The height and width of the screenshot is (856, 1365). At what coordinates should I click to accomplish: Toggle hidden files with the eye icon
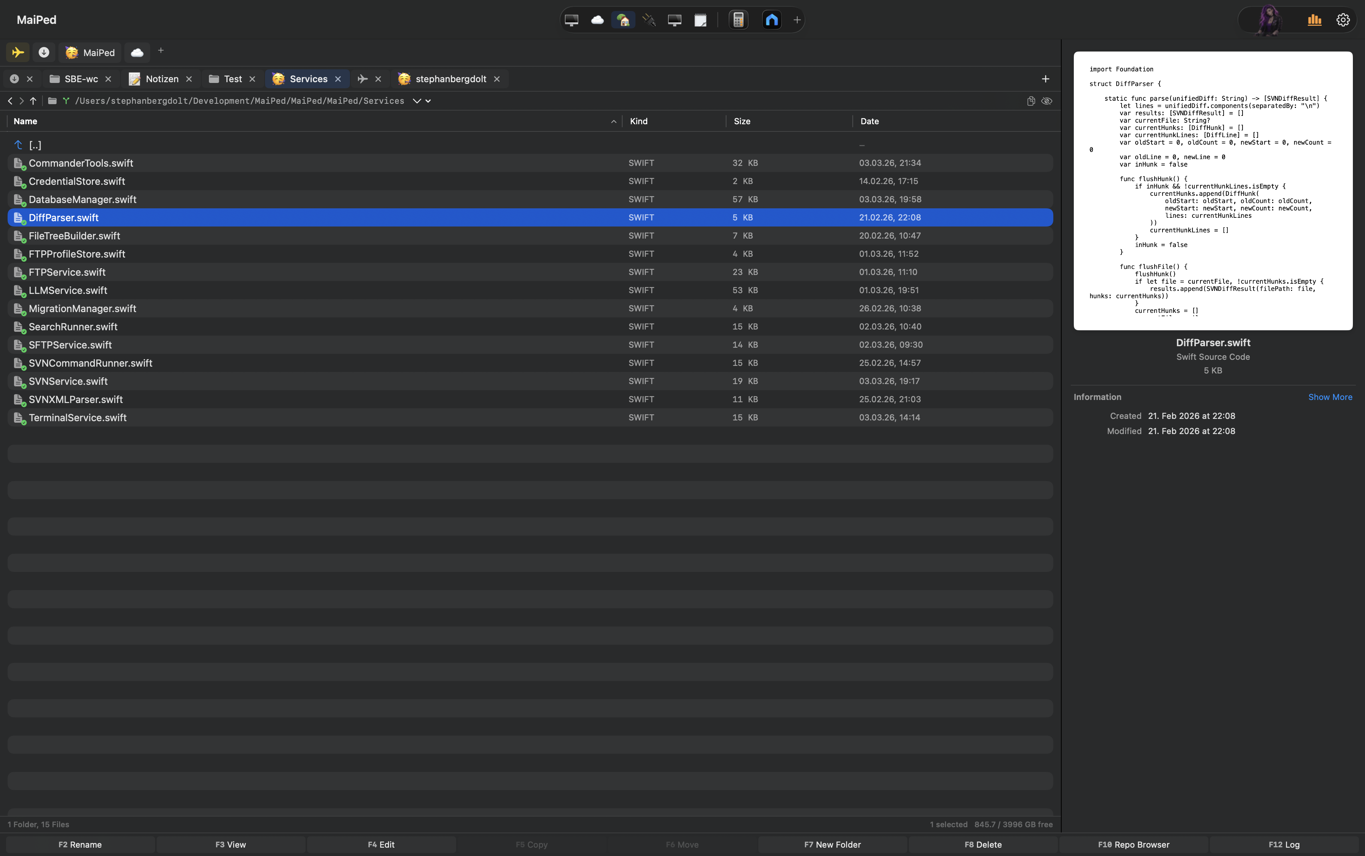coord(1046,101)
